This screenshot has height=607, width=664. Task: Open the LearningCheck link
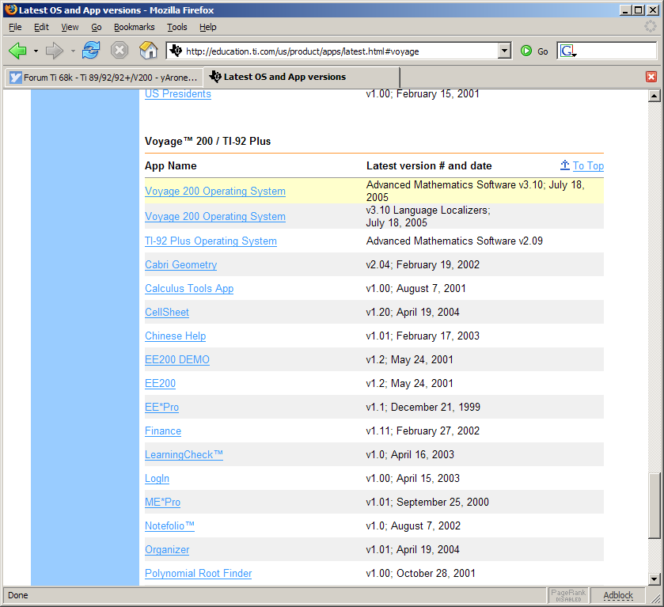184,454
